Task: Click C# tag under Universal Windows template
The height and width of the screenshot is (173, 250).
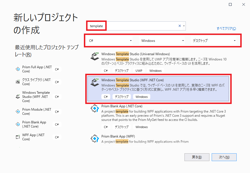Action: (x=106, y=71)
